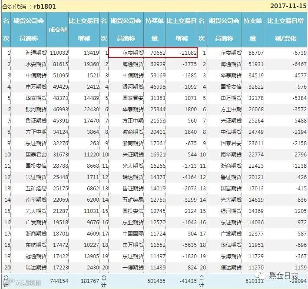Click 国富期货 short position name

[x=231, y=189]
